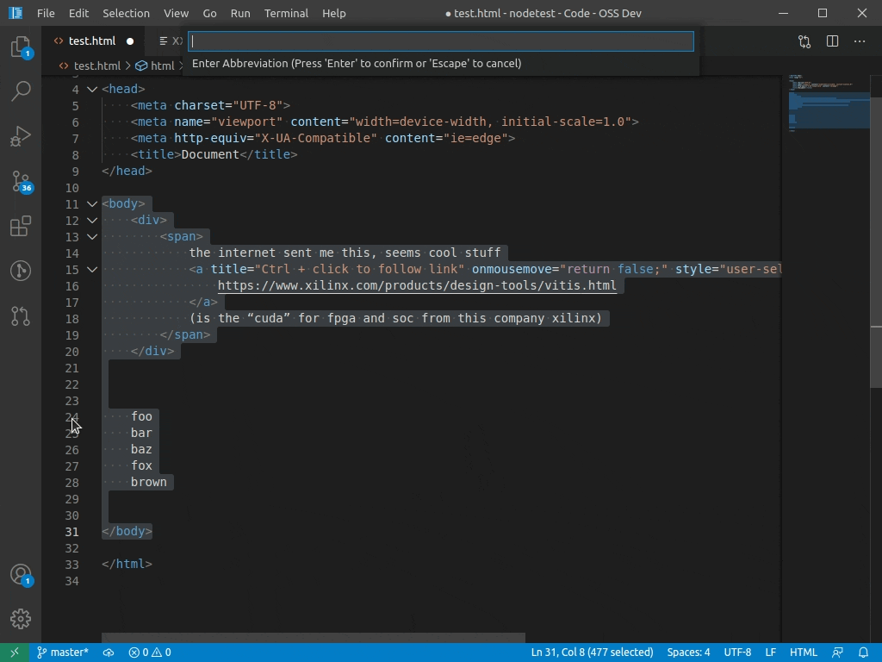Open the Manage gear settings icon

[21, 619]
